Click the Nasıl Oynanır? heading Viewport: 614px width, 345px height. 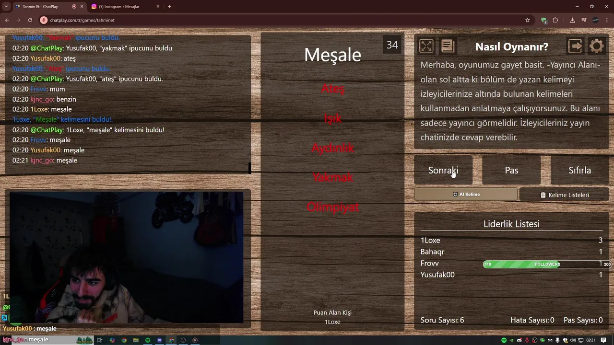(511, 46)
